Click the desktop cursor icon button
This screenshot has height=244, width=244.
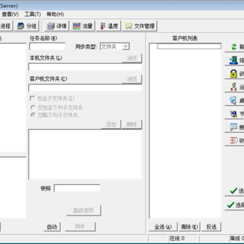[234, 100]
